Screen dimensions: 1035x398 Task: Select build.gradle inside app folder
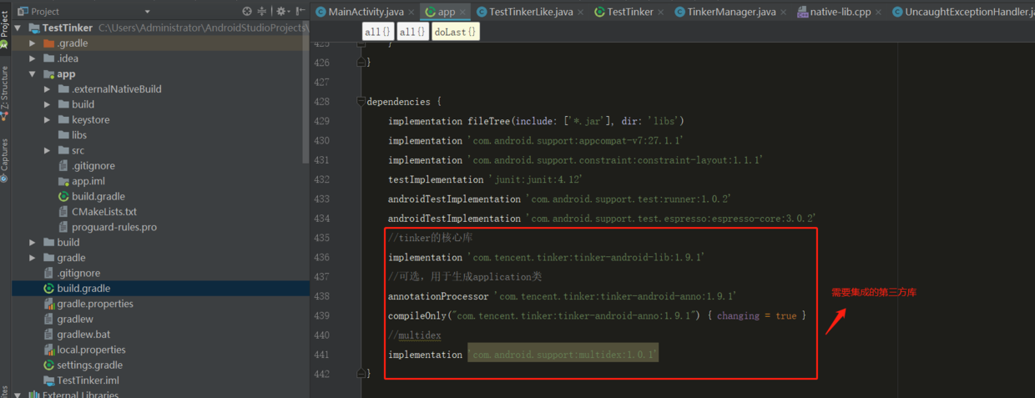98,196
